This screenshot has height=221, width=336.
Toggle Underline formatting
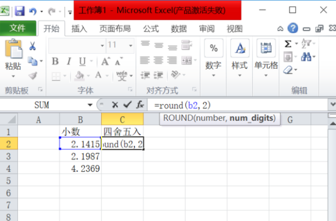coord(82,62)
